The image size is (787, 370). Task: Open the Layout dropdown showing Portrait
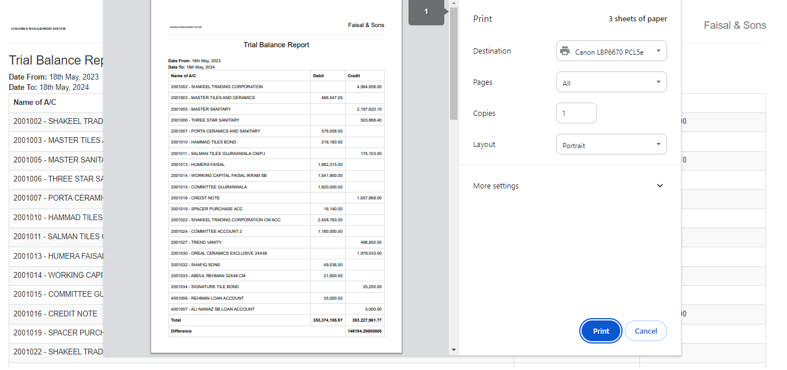611,145
